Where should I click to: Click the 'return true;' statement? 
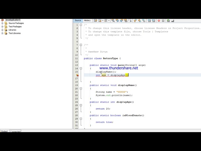tap(105, 122)
